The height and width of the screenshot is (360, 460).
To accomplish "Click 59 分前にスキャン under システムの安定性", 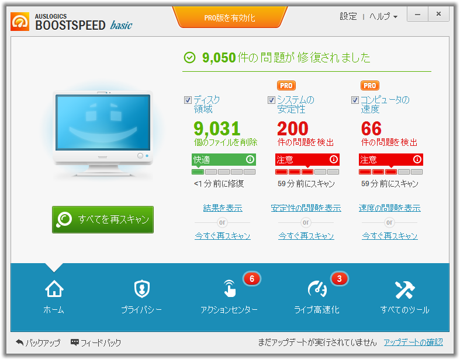I will pos(306,184).
